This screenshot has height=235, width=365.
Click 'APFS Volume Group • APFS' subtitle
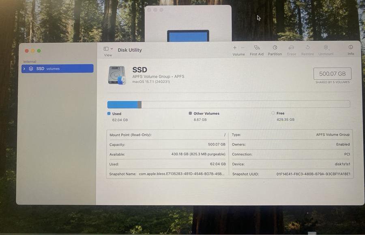[158, 76]
